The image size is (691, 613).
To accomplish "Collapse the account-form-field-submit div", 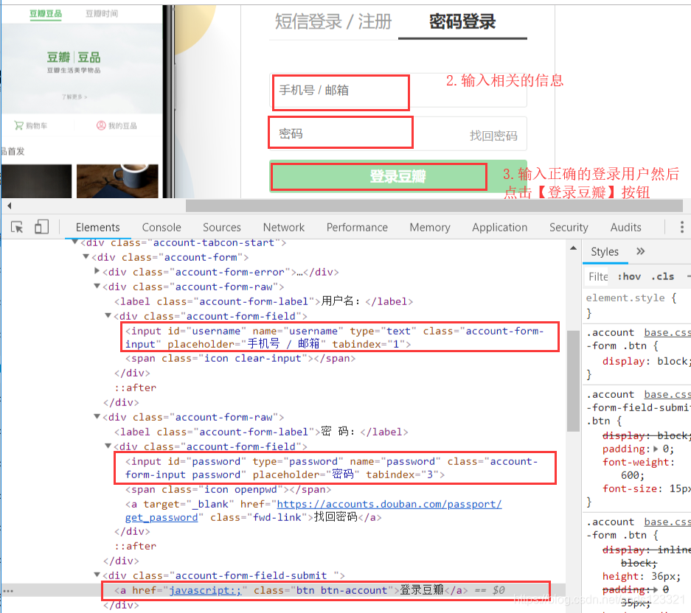I will [x=97, y=575].
